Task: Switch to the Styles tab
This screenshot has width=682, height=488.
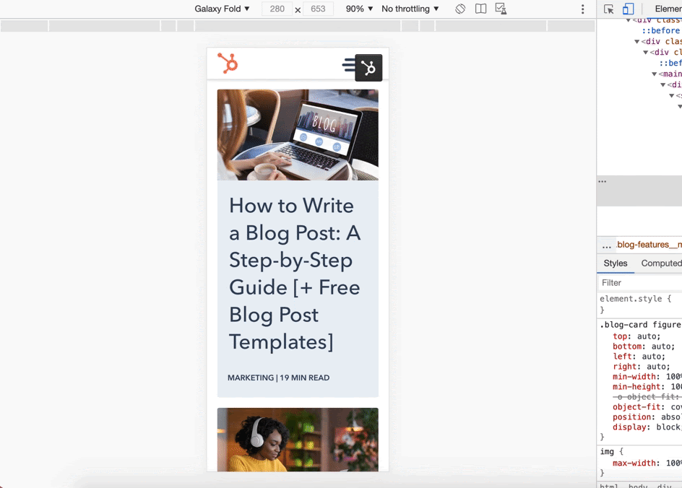Action: pos(616,263)
